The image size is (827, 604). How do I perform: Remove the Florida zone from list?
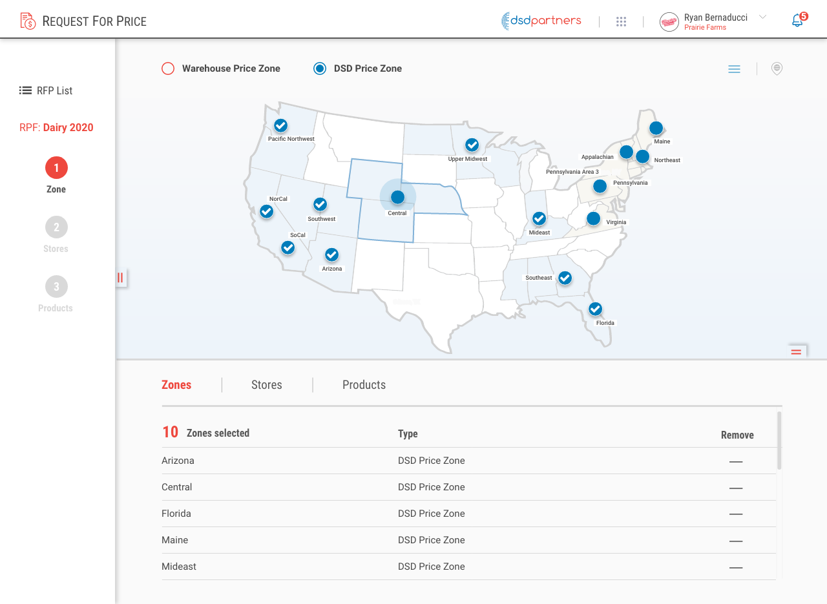(735, 514)
